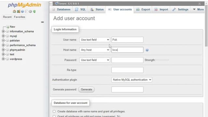Click the mysql database icon

tap(7, 36)
